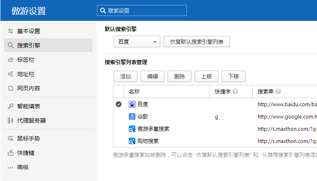Image resolution: width=317 pixels, height=181 pixels.
Task: Click the Google icon in list
Action: (132, 116)
